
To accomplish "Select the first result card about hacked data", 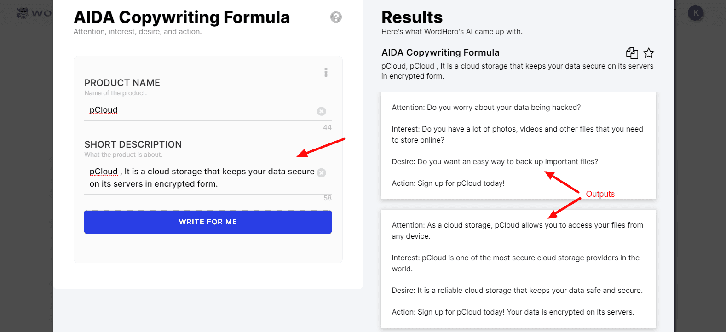I will coord(518,145).
